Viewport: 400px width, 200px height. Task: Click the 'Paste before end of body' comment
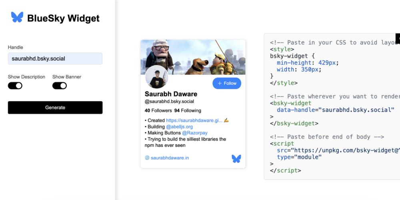[x=327, y=137]
